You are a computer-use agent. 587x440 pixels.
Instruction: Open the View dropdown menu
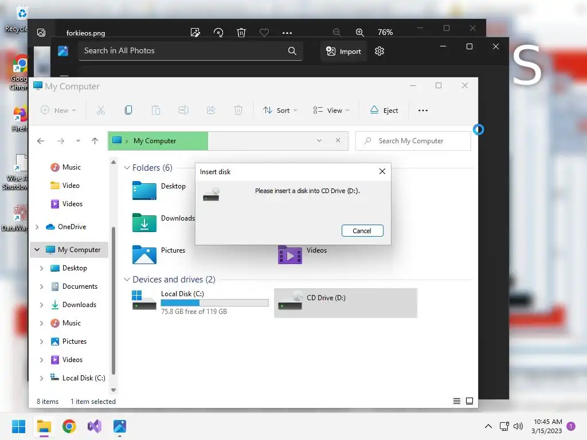point(331,111)
